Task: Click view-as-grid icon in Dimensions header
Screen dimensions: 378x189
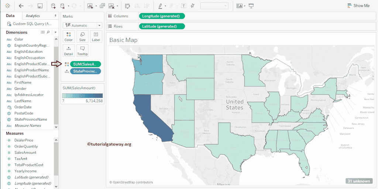Action: coord(43,32)
